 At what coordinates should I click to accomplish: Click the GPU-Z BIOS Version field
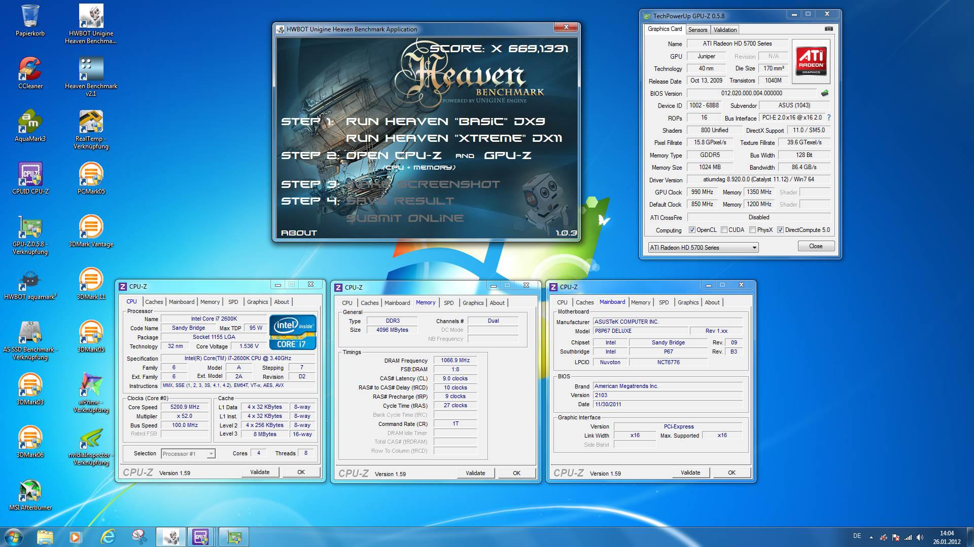[x=751, y=93]
